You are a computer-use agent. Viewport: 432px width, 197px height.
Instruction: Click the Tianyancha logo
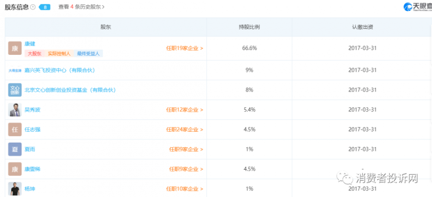tap(417, 6)
